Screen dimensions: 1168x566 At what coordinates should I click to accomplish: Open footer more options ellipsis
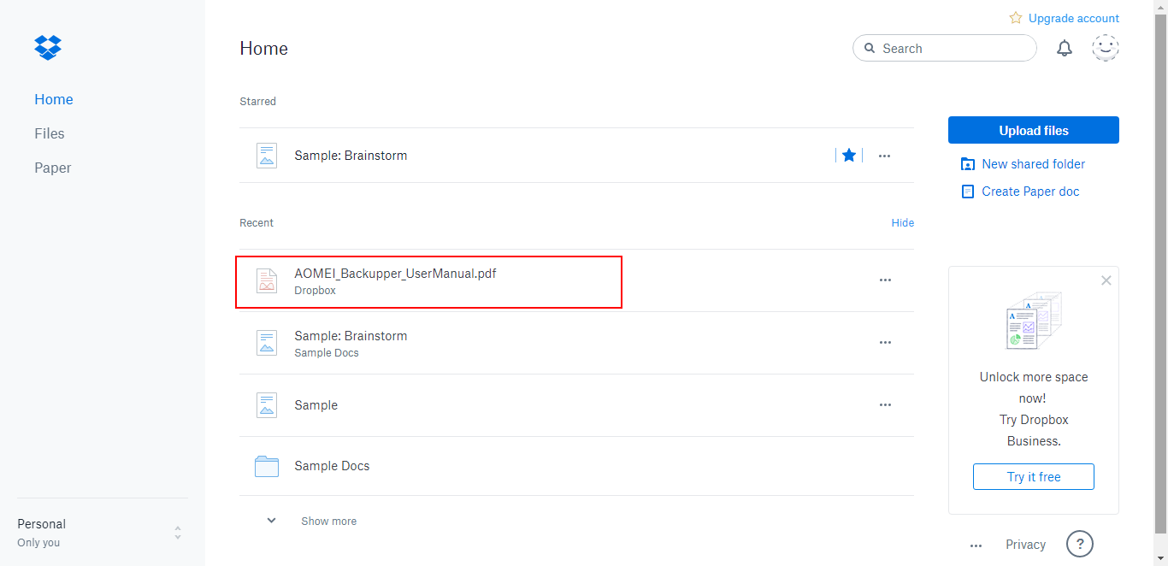[976, 545]
